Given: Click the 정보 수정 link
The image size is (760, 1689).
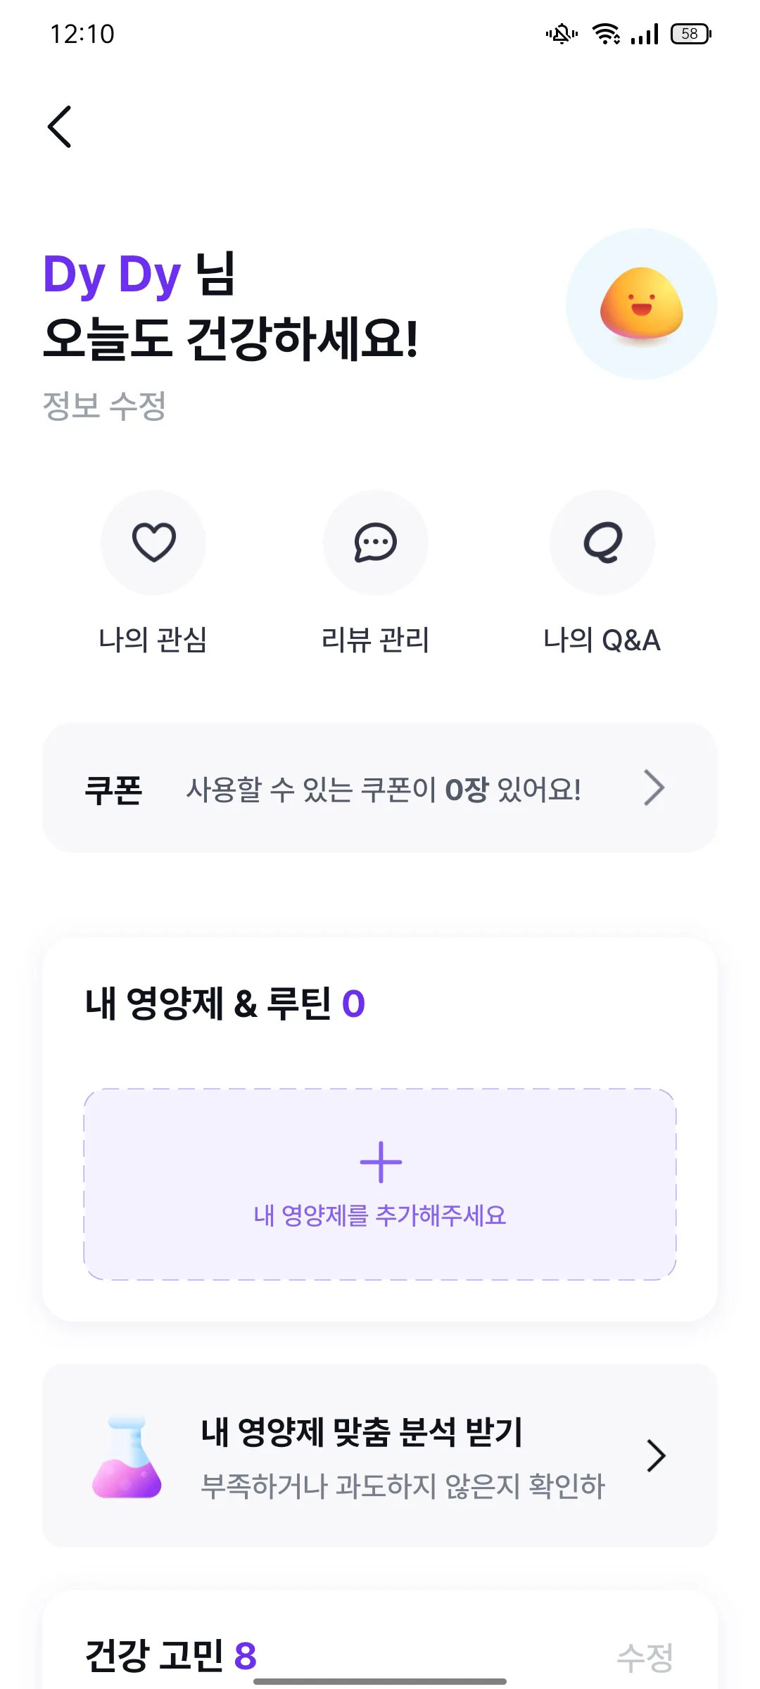Looking at the screenshot, I should [104, 406].
